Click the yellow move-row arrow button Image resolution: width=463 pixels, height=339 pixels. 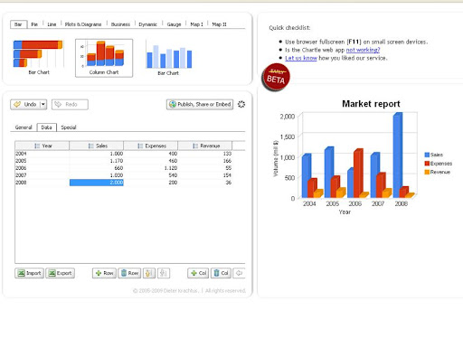(x=149, y=273)
